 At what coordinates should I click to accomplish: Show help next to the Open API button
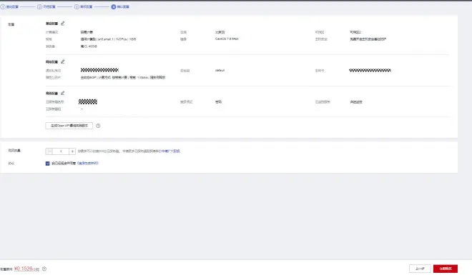98,126
